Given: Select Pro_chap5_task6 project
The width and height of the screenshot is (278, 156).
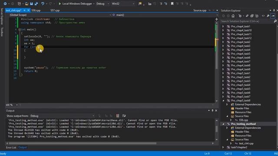Looking at the screenshot, I should 241,93.
